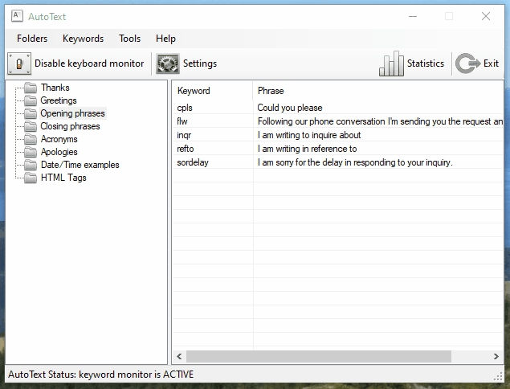Click the HTML Tags folder icon

pyautogui.click(x=31, y=178)
